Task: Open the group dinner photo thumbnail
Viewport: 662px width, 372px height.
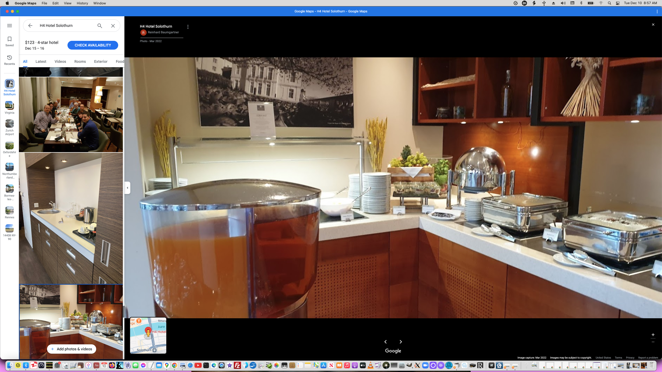Action: 71,114
